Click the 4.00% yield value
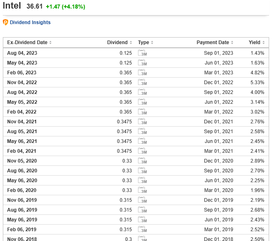Image resolution: width=274 pixels, height=241 pixels. [257, 92]
